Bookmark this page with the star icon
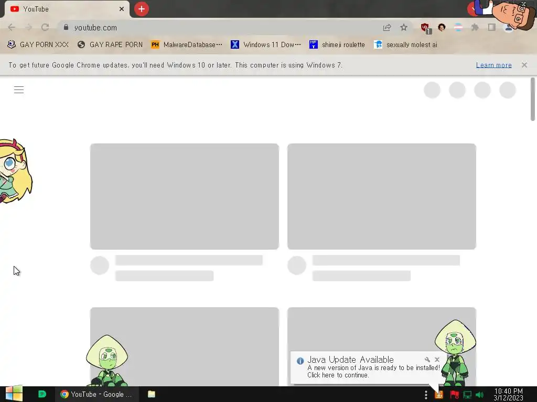This screenshot has width=537, height=402. coord(404,27)
